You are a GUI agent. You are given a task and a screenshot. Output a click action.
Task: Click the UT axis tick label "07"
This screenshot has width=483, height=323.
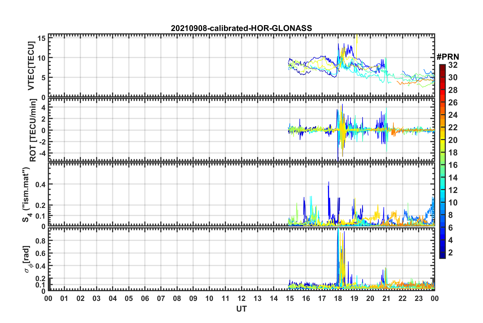click(161, 298)
